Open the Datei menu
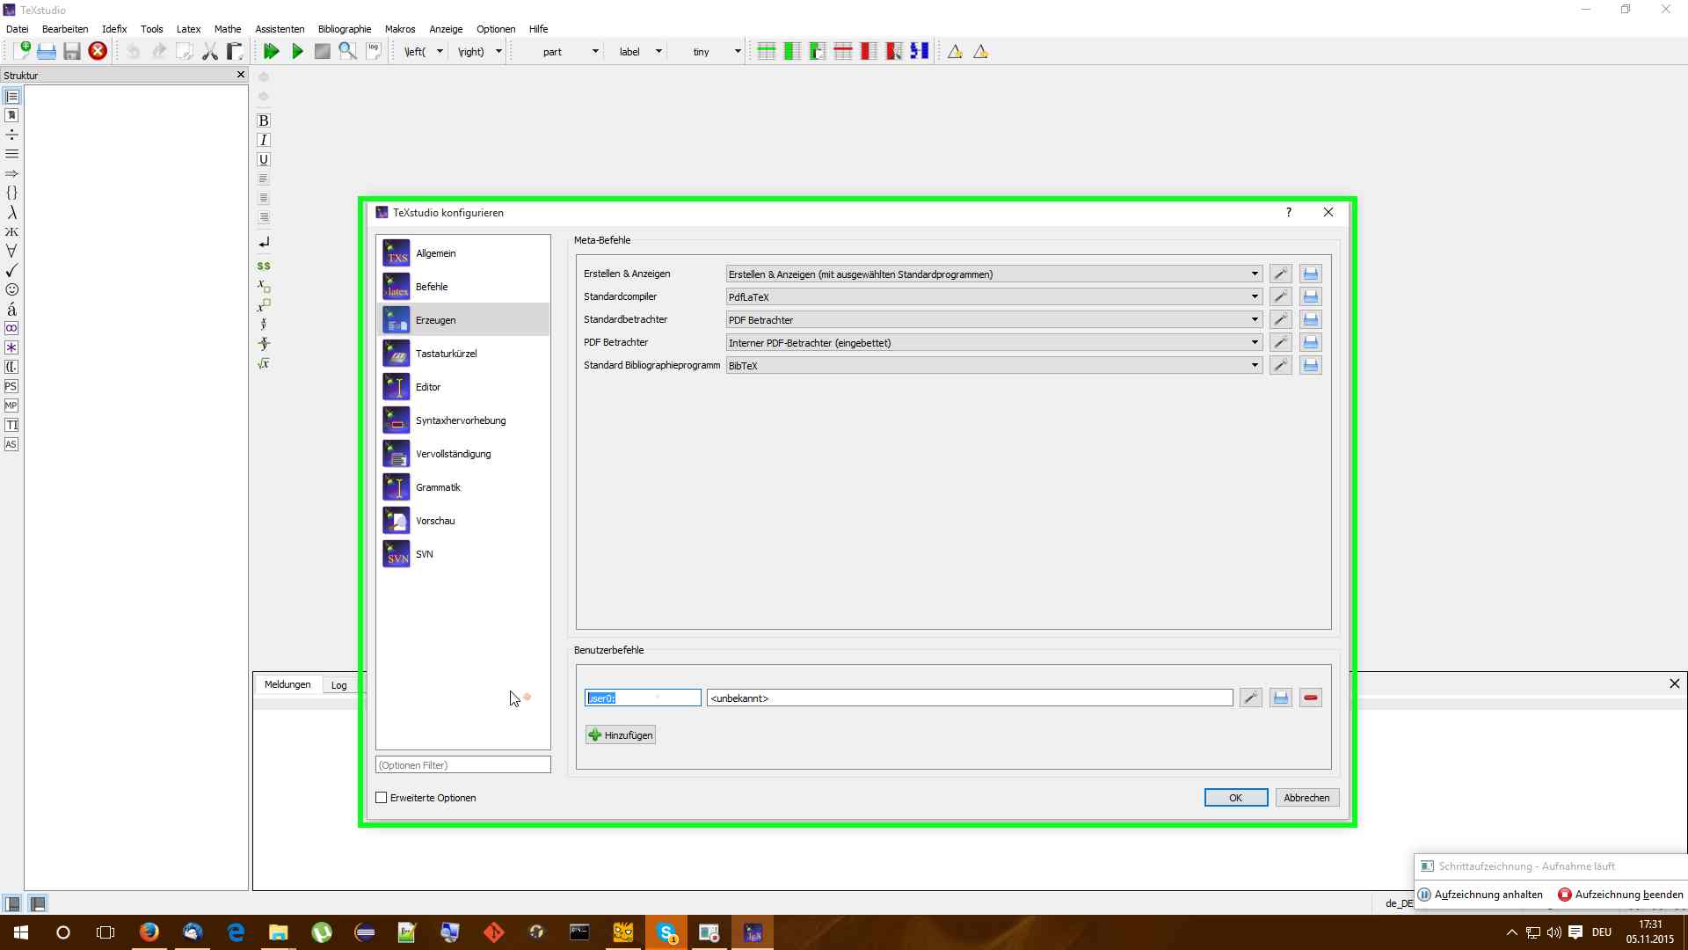 pyautogui.click(x=17, y=29)
